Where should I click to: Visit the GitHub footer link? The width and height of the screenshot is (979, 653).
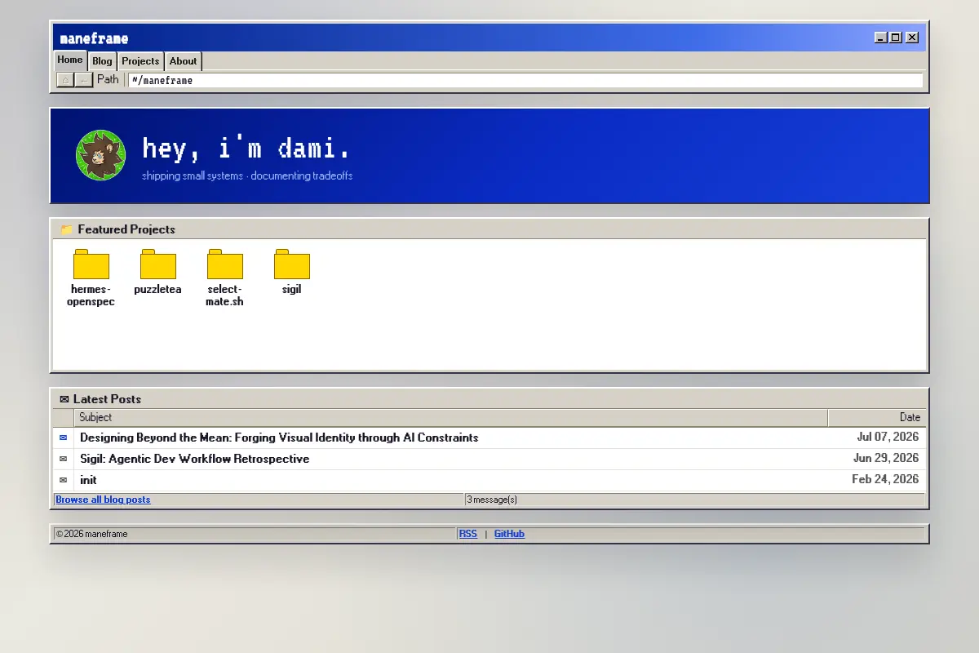pyautogui.click(x=509, y=534)
